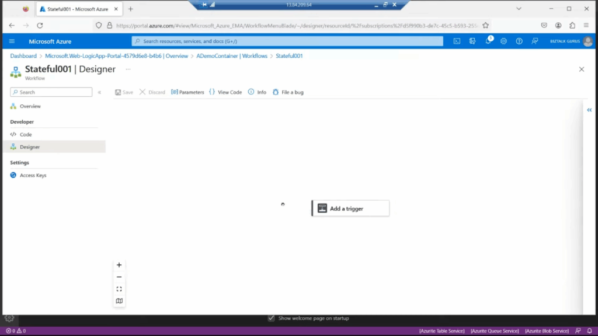Image resolution: width=598 pixels, height=336 pixels.
Task: Open the settings gear in bottom-left corner
Action: (9, 318)
